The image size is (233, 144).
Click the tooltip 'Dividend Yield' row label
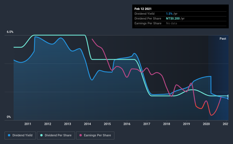(144, 14)
